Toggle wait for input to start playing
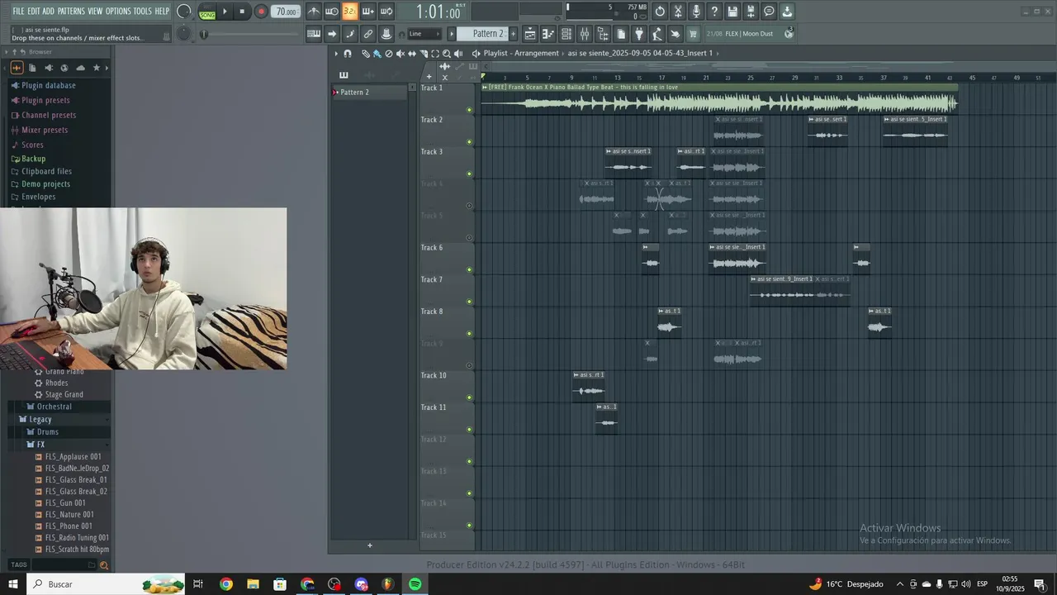Screen dimensions: 1057x595 332,12
